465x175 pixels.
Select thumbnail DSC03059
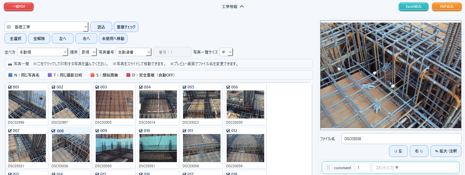click(245, 148)
